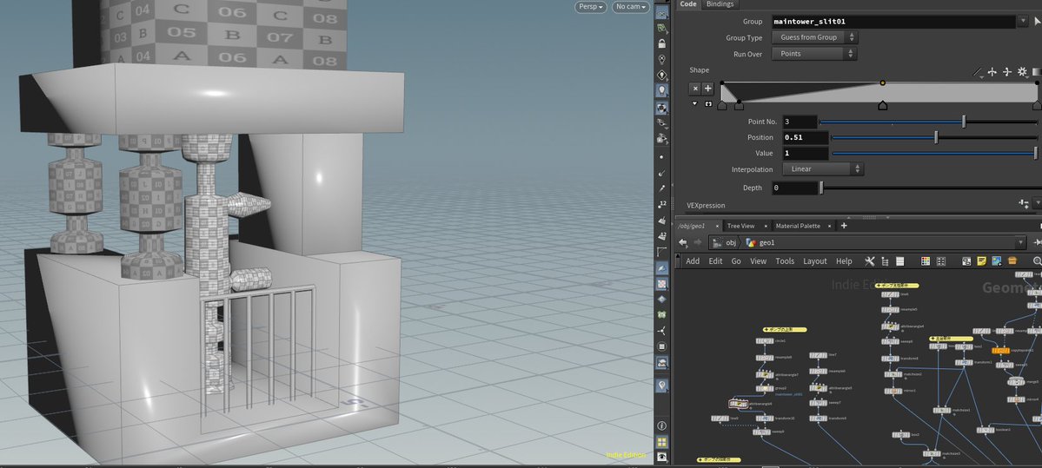
Task: Toggle display points dot icon
Action: click(x=661, y=157)
